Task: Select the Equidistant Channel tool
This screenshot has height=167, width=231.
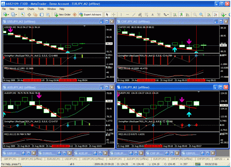Action: coord(140,14)
